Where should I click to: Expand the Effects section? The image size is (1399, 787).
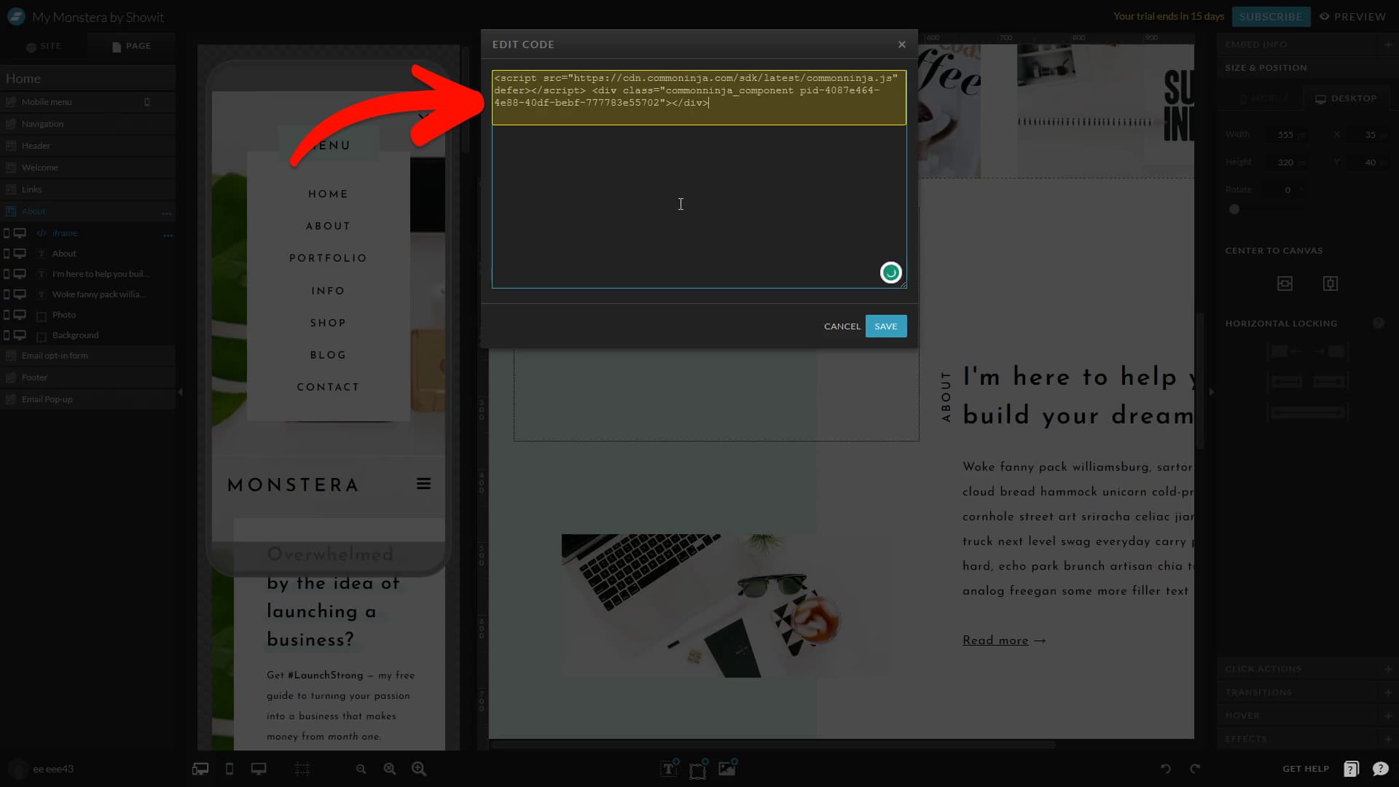coord(1387,739)
